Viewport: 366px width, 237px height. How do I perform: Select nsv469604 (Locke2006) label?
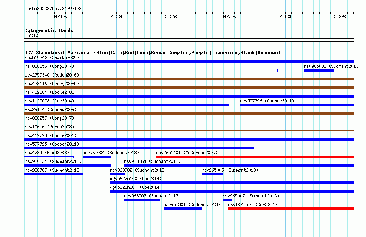click(51, 92)
